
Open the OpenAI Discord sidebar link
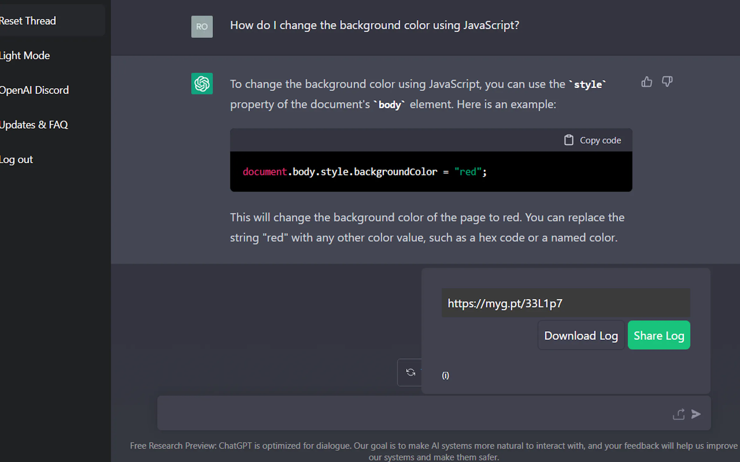34,90
